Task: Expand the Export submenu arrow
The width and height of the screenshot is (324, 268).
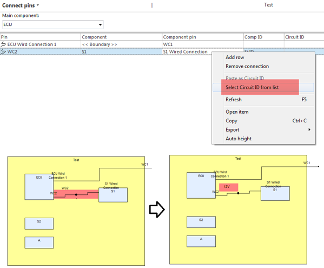Action: pos(309,129)
